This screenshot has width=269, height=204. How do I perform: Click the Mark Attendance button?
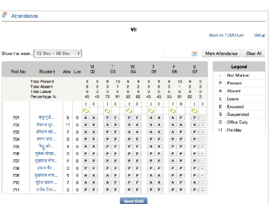[x=221, y=54]
